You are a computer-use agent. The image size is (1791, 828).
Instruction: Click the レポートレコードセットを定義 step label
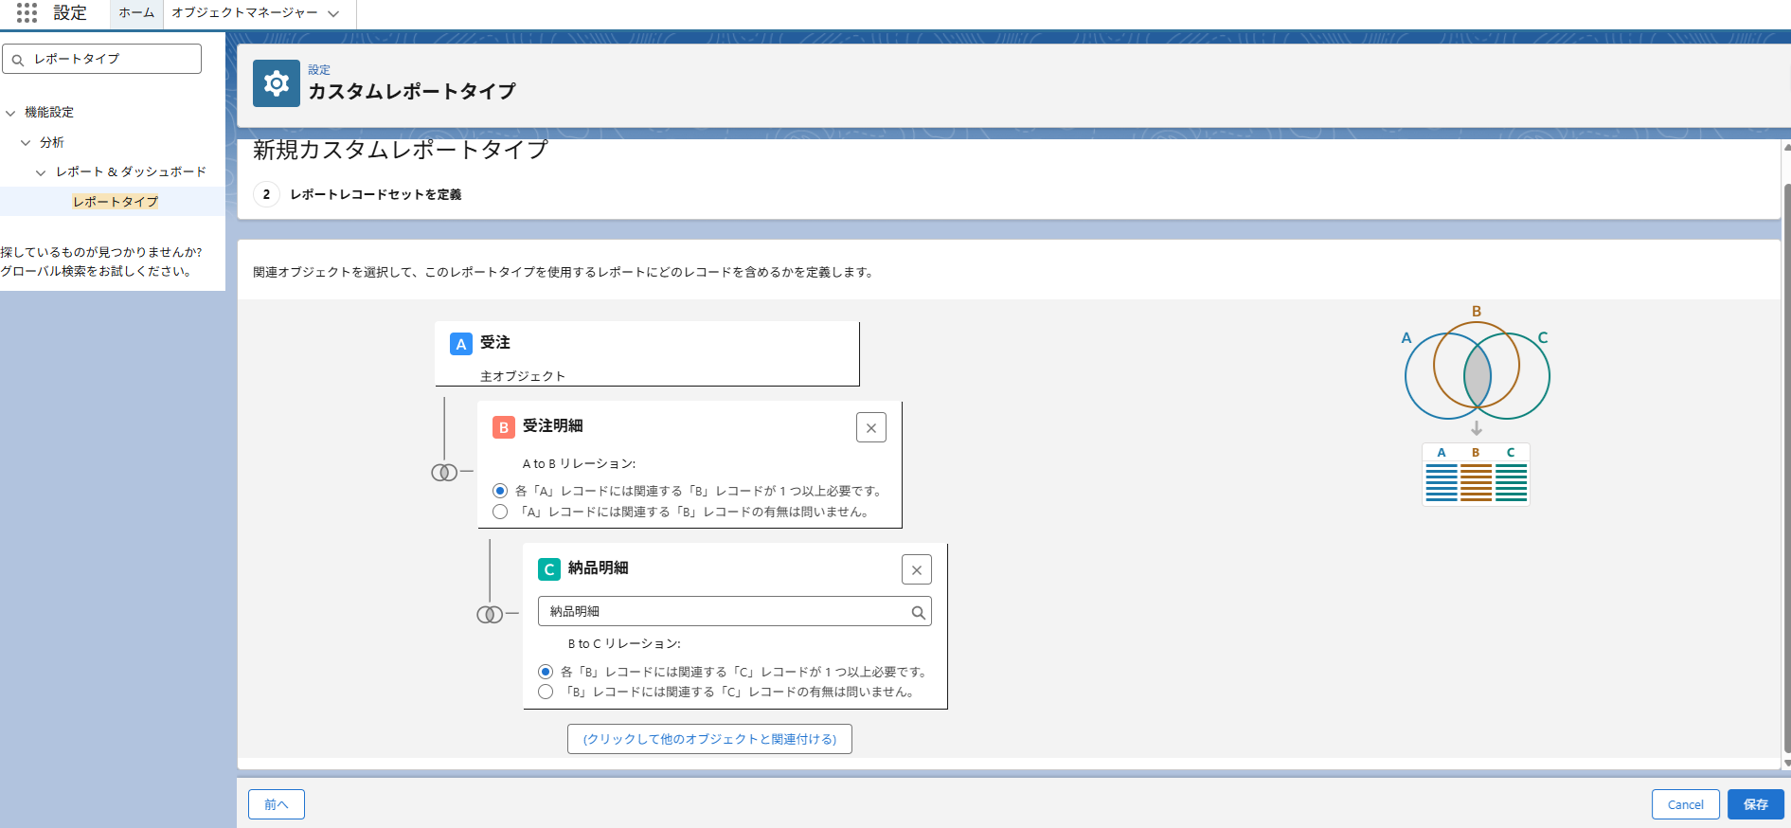coord(376,194)
